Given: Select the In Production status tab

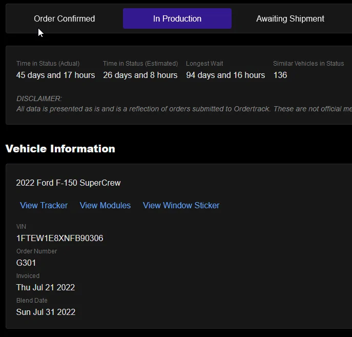Looking at the screenshot, I should [177, 18].
